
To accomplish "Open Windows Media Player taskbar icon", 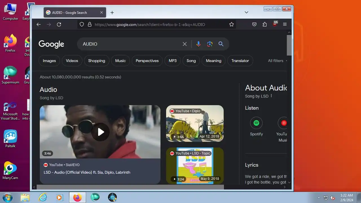I will 60,197.
